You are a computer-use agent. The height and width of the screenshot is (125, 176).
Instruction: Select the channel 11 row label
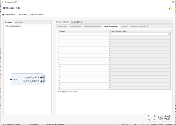[83, 70]
